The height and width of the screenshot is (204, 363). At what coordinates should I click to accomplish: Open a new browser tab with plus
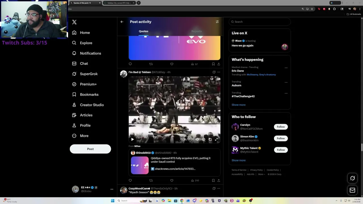pos(139,3)
